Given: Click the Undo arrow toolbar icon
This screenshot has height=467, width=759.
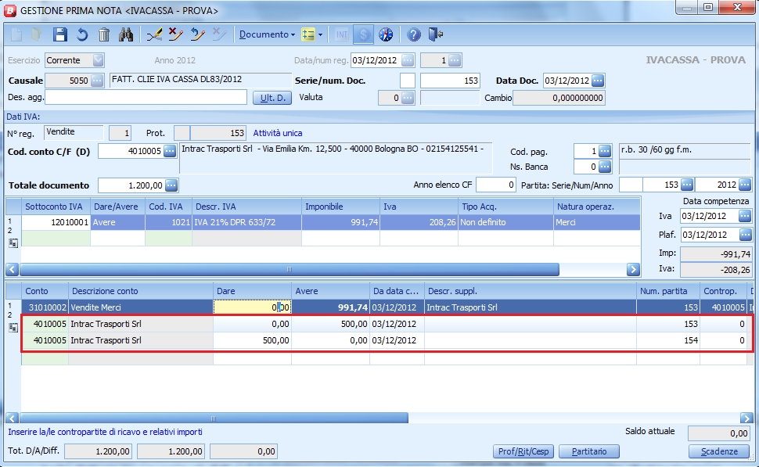Looking at the screenshot, I should tap(82, 34).
